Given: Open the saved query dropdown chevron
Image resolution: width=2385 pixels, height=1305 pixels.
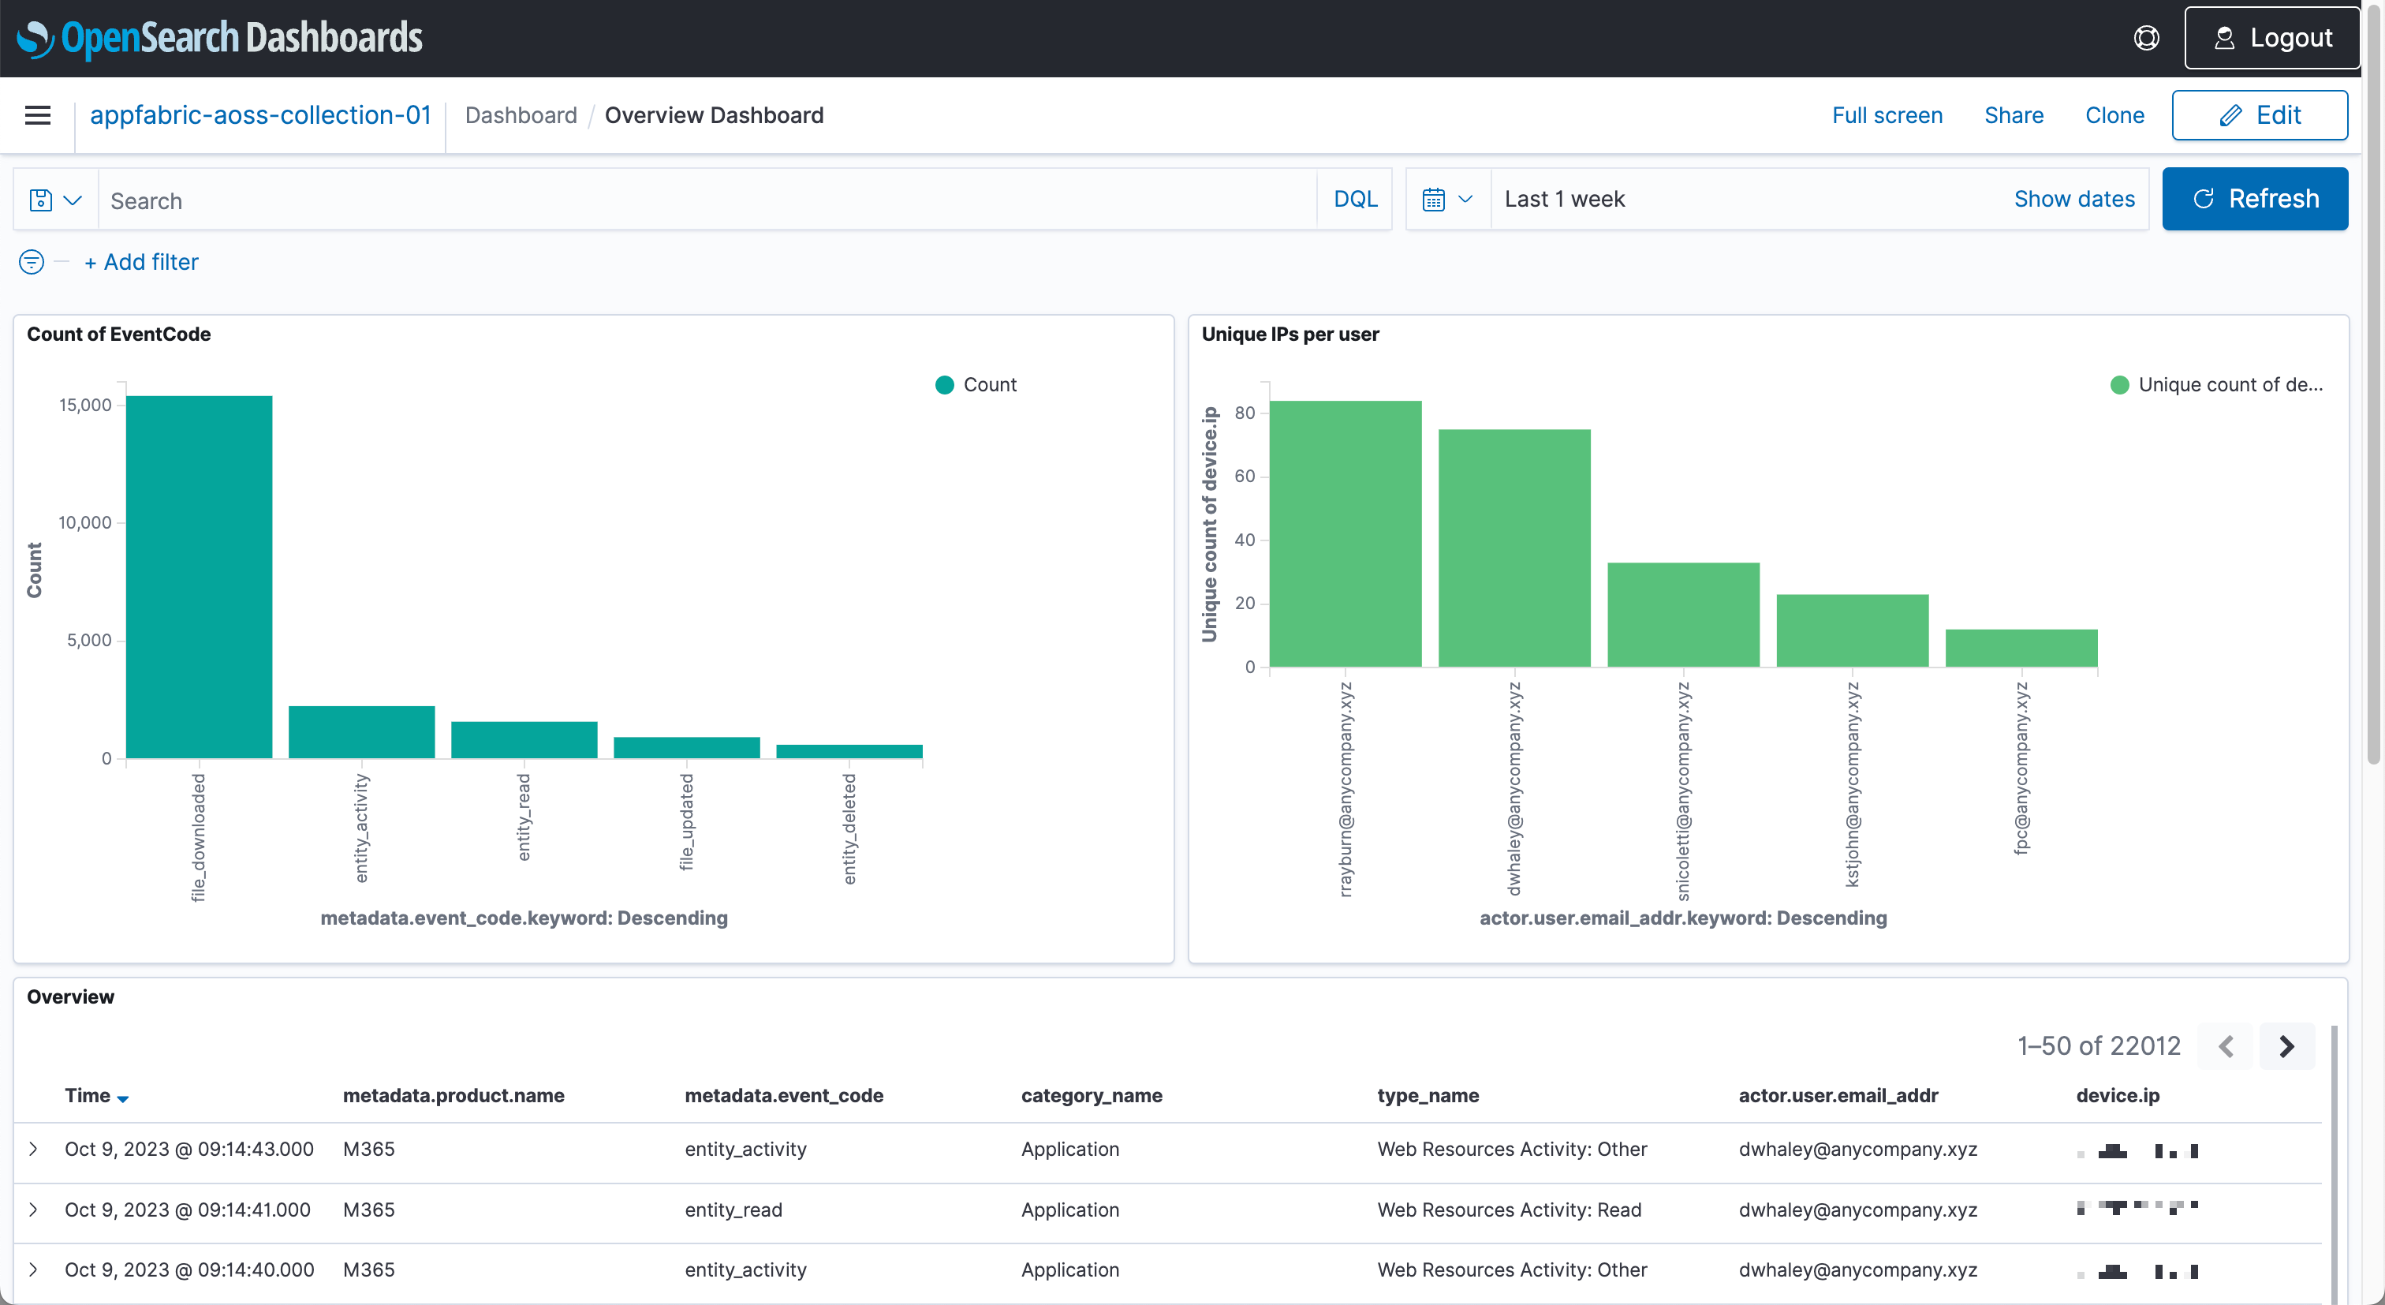Looking at the screenshot, I should tap(74, 199).
